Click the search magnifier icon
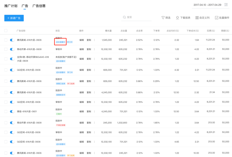The width and height of the screenshot is (232, 157). pyautogui.click(x=124, y=17)
